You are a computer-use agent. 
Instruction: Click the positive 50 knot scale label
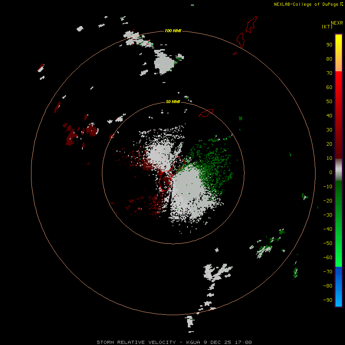coord(329,102)
